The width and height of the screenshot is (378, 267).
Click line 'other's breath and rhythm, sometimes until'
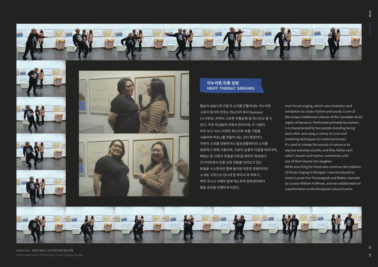(317, 156)
